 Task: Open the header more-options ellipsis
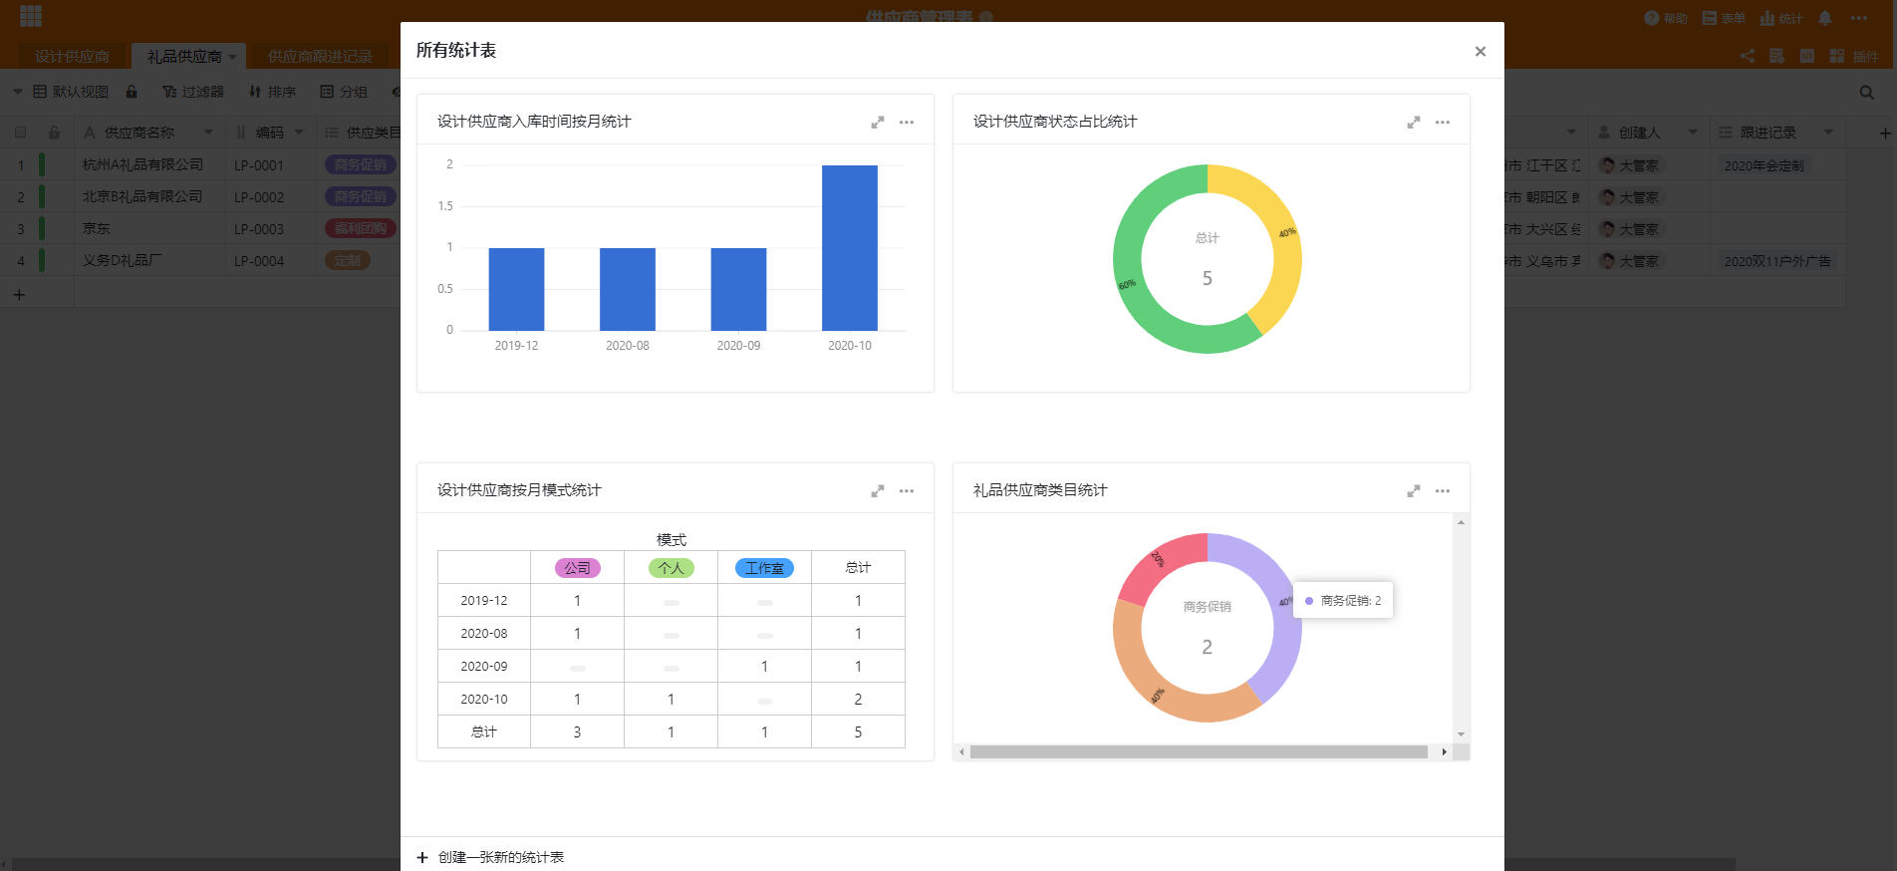(x=1859, y=18)
